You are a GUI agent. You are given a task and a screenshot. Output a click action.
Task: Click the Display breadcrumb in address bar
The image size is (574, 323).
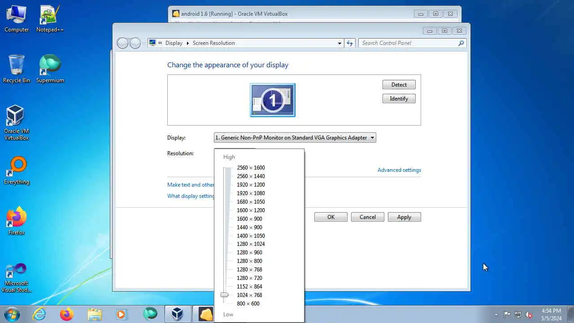click(174, 43)
